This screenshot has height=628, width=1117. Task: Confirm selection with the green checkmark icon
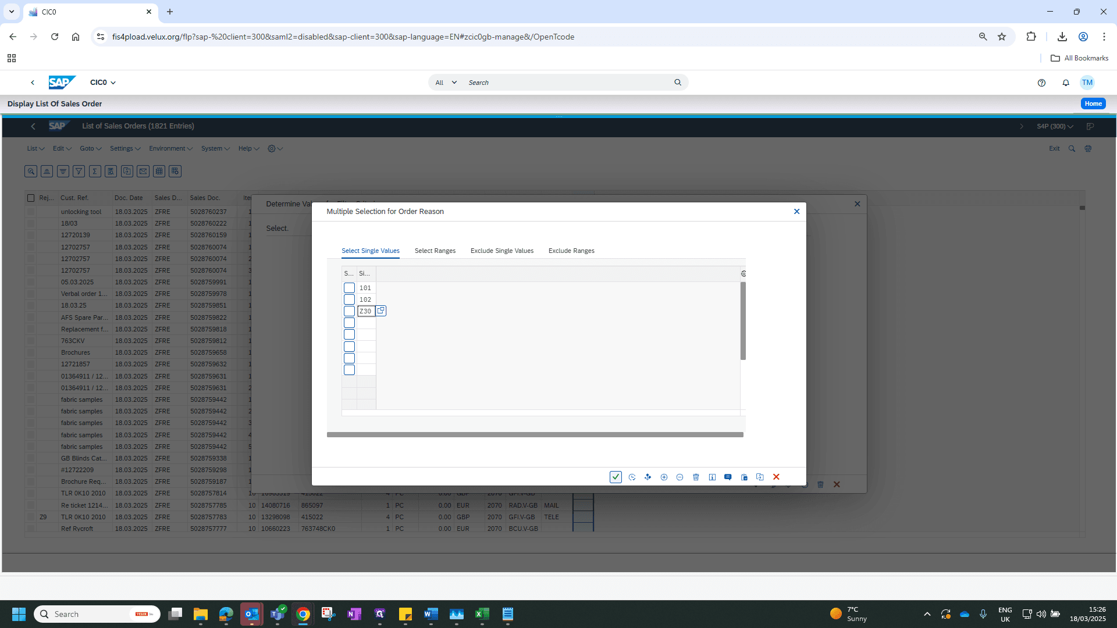[x=616, y=477]
